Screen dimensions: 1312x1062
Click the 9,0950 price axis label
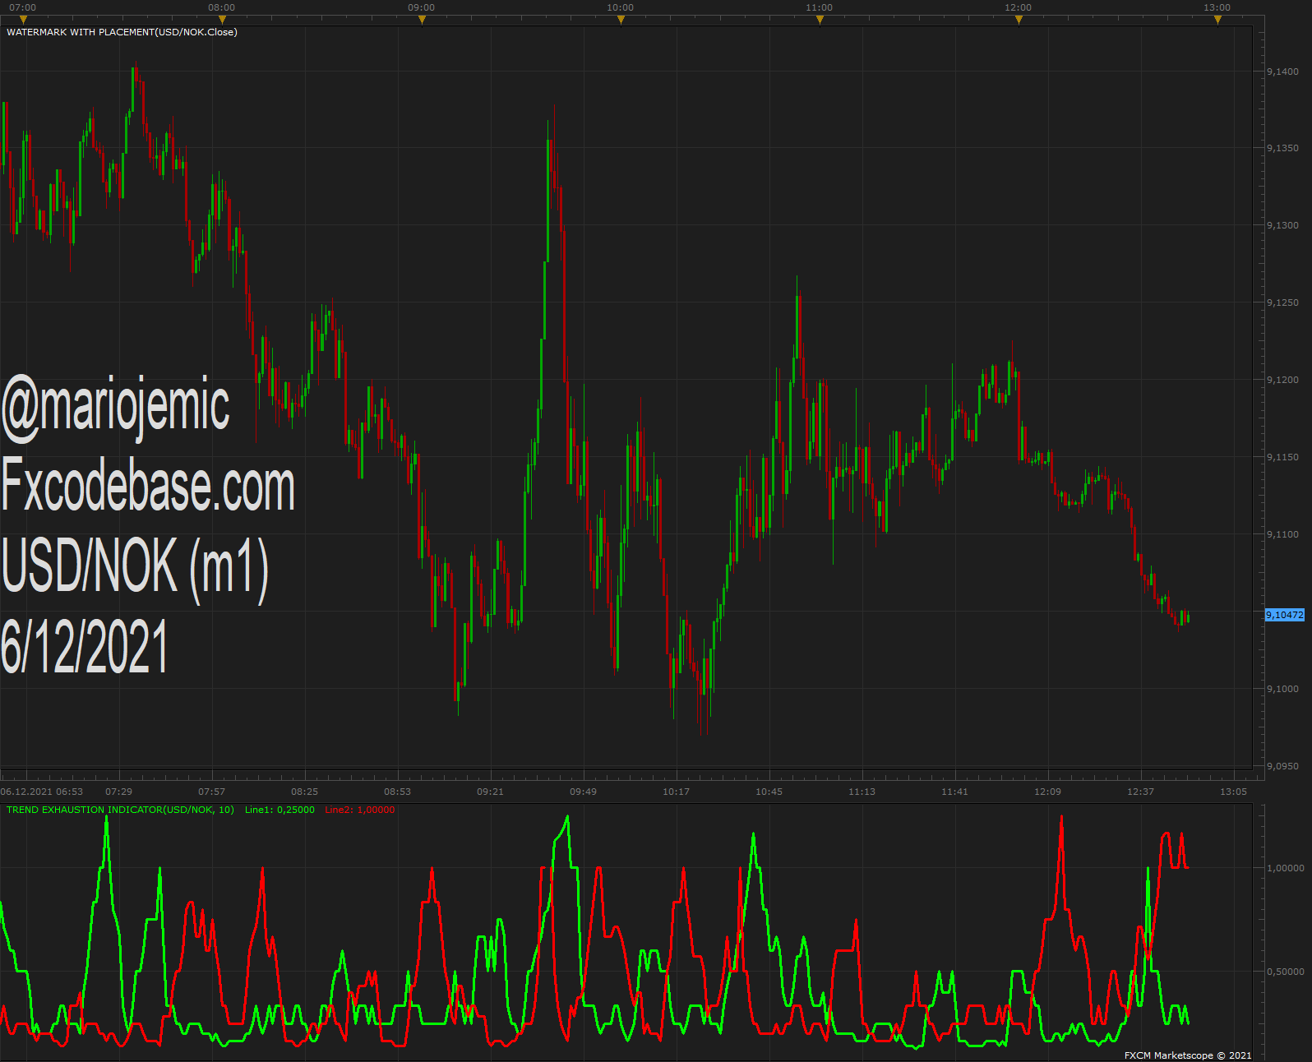click(x=1282, y=766)
